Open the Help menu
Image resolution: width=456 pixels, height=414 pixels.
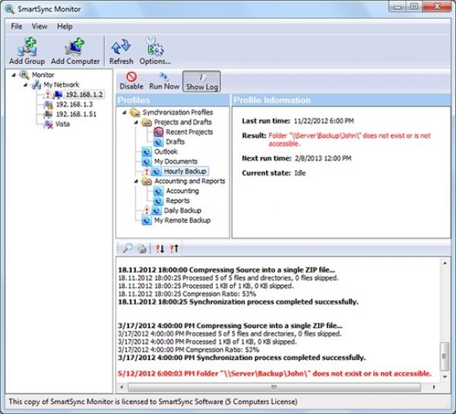(65, 27)
